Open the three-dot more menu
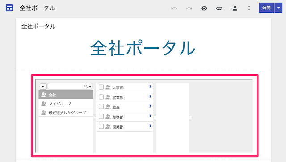 pyautogui.click(x=249, y=8)
